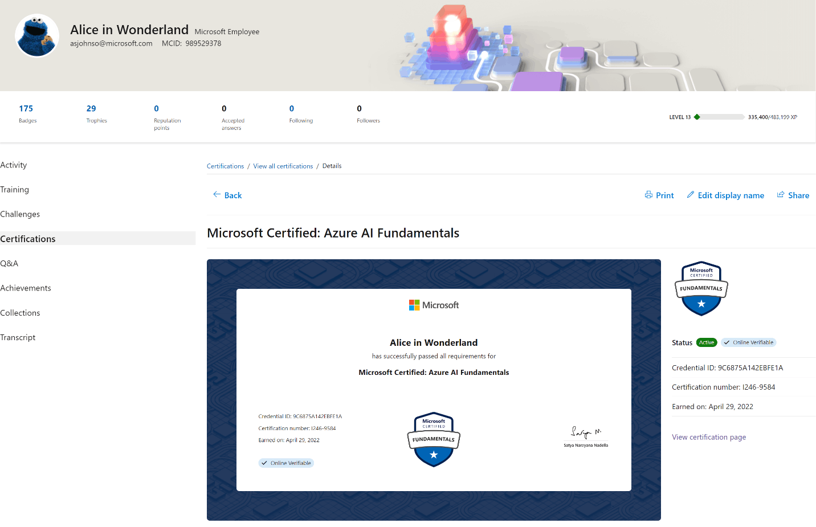Click the 335,400/483,199 XP value
This screenshot has height=527, width=816.
click(x=773, y=117)
